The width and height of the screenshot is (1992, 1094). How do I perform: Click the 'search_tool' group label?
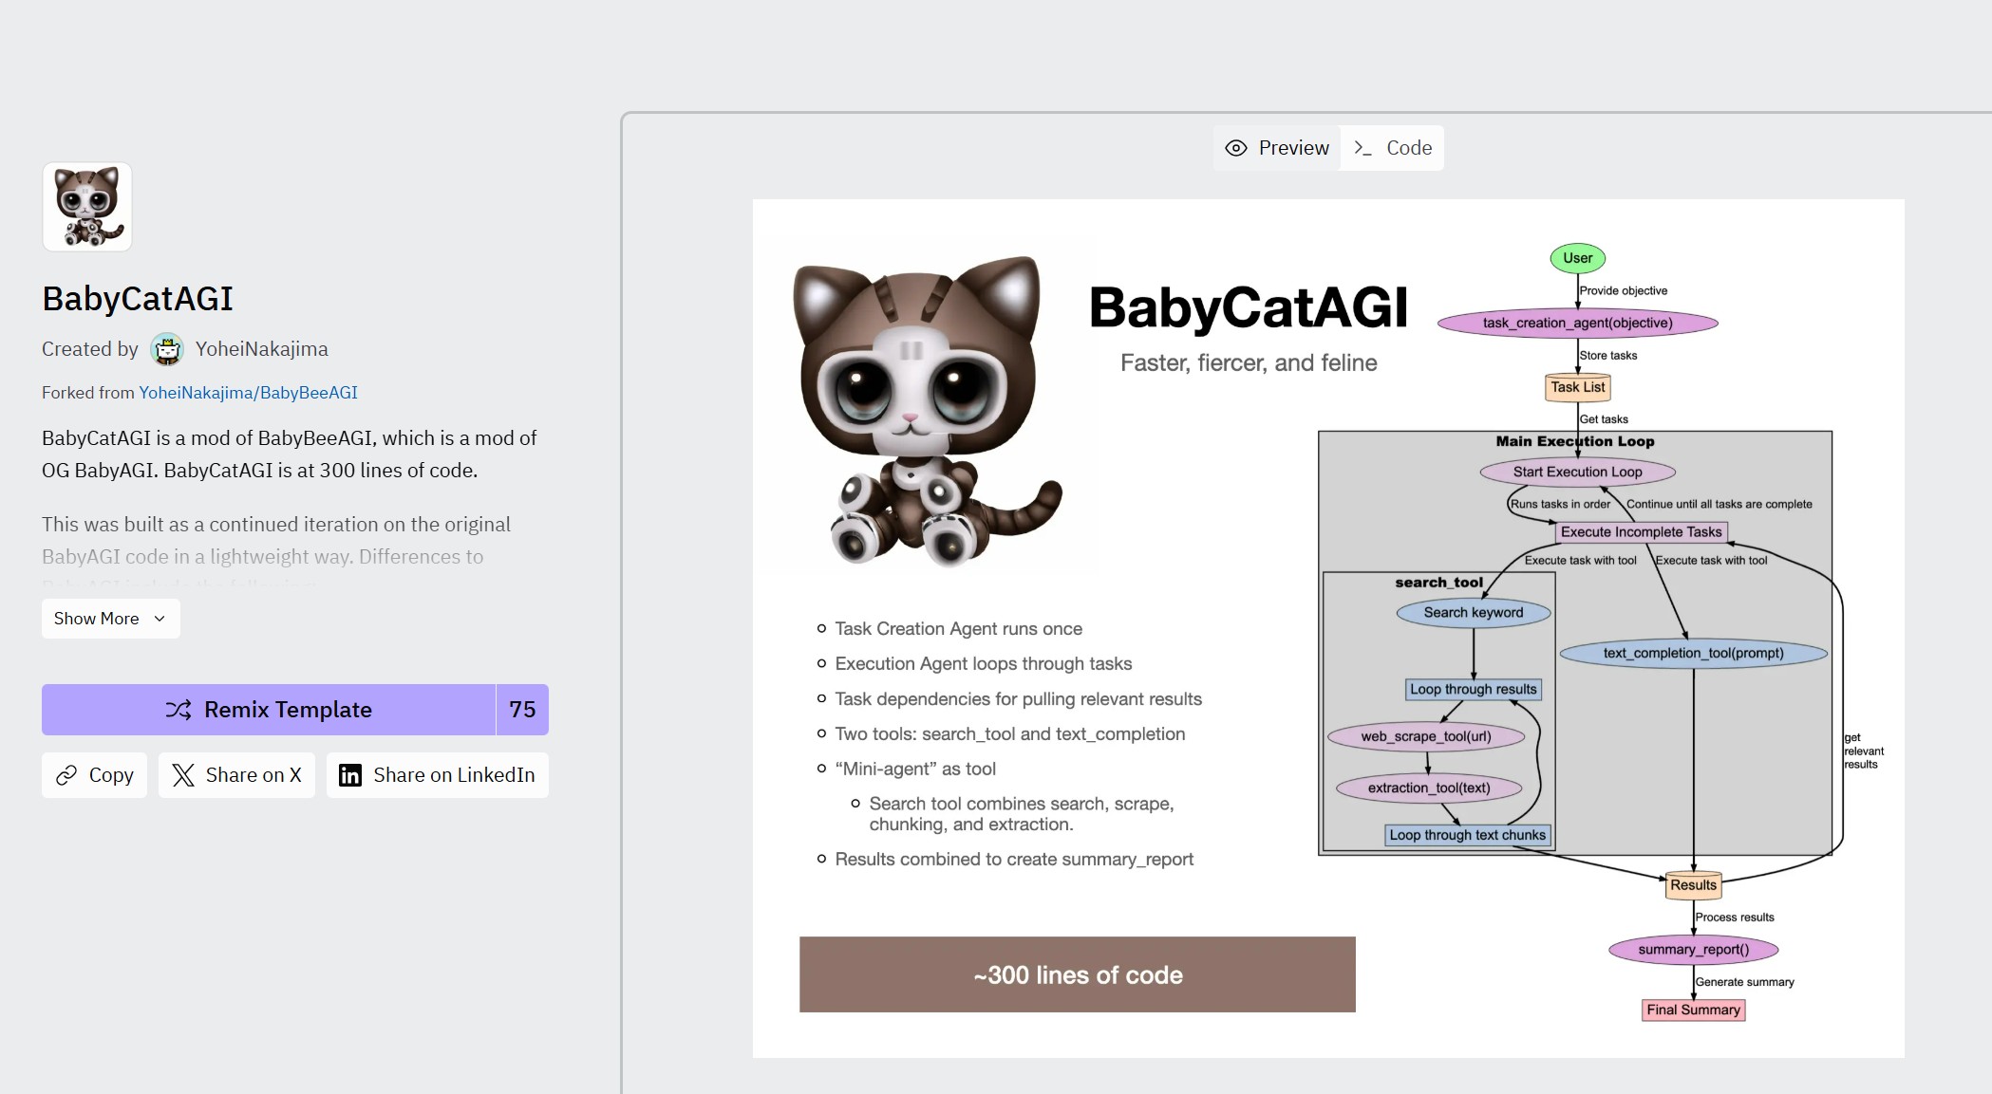tap(1439, 583)
